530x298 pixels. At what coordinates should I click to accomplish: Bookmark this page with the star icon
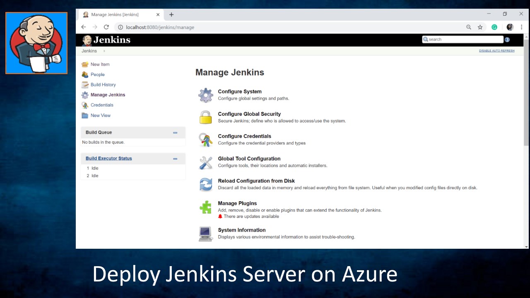pos(480,27)
